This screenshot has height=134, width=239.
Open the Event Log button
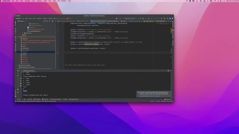pos(168,99)
